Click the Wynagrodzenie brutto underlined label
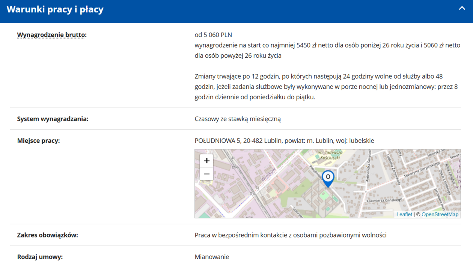This screenshot has width=473, height=266. pyautogui.click(x=51, y=35)
